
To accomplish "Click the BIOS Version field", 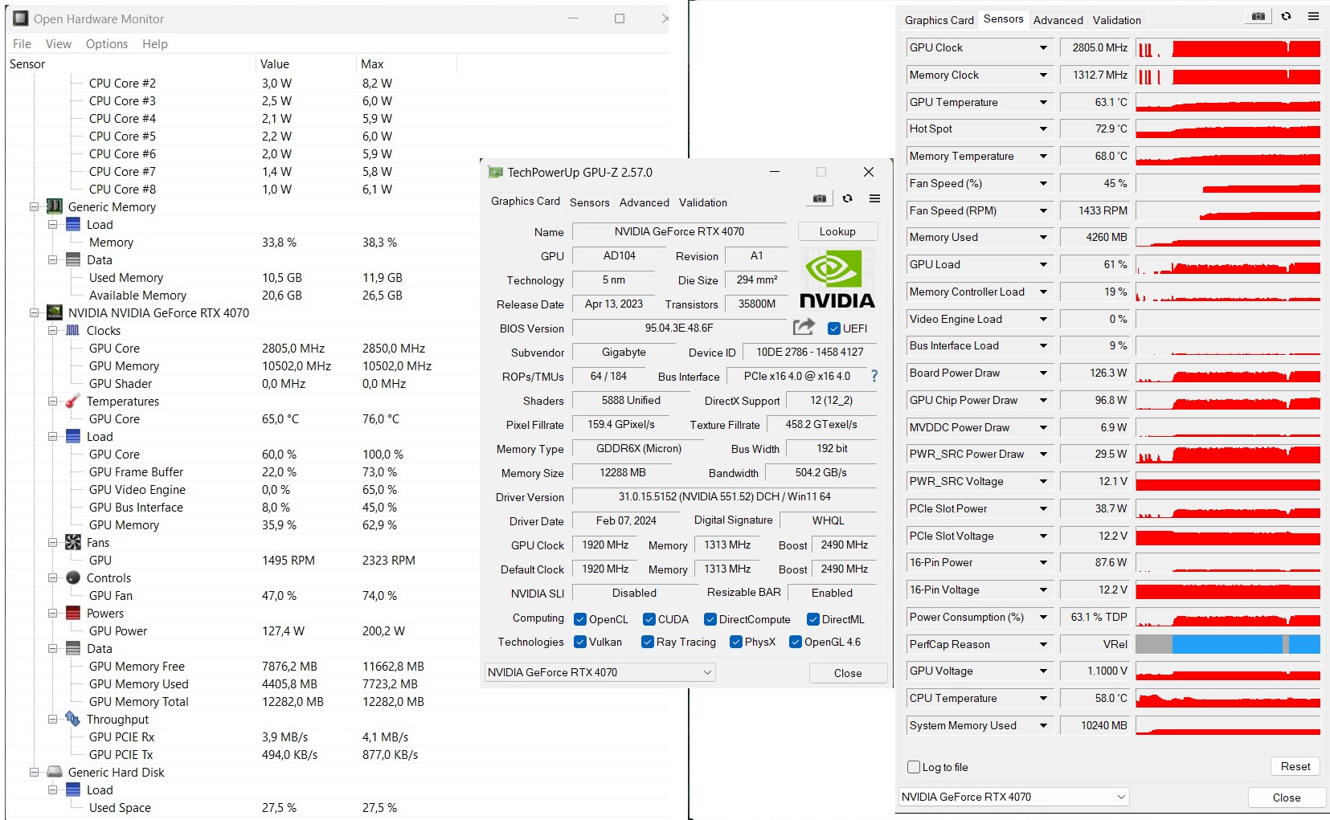I will coord(679,328).
